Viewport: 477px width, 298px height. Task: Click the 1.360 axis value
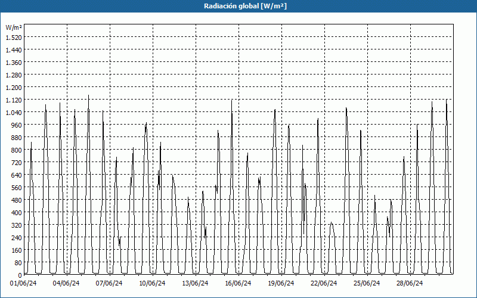point(14,63)
